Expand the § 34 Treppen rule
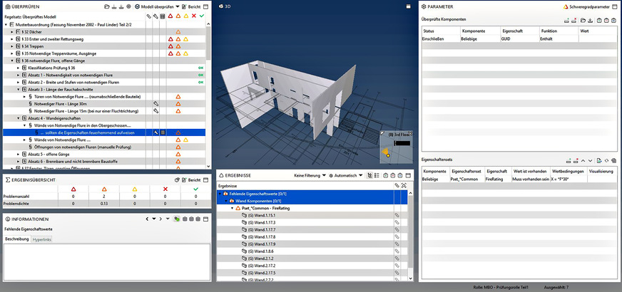Screen dimensions: 622x292 coord(11,46)
